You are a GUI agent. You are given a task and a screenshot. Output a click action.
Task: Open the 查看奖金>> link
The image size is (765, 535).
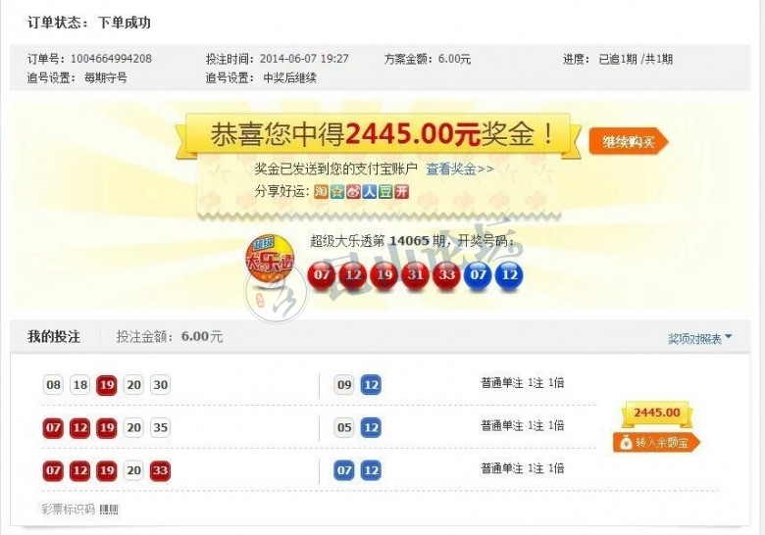click(x=460, y=170)
